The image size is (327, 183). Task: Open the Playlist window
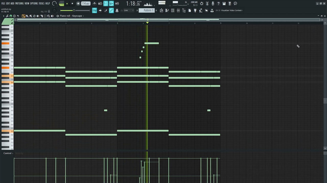click(x=161, y=10)
